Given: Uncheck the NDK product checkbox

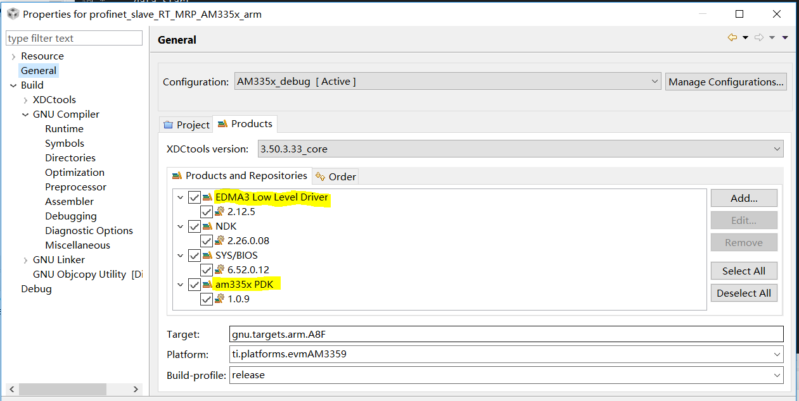Looking at the screenshot, I should pos(195,226).
